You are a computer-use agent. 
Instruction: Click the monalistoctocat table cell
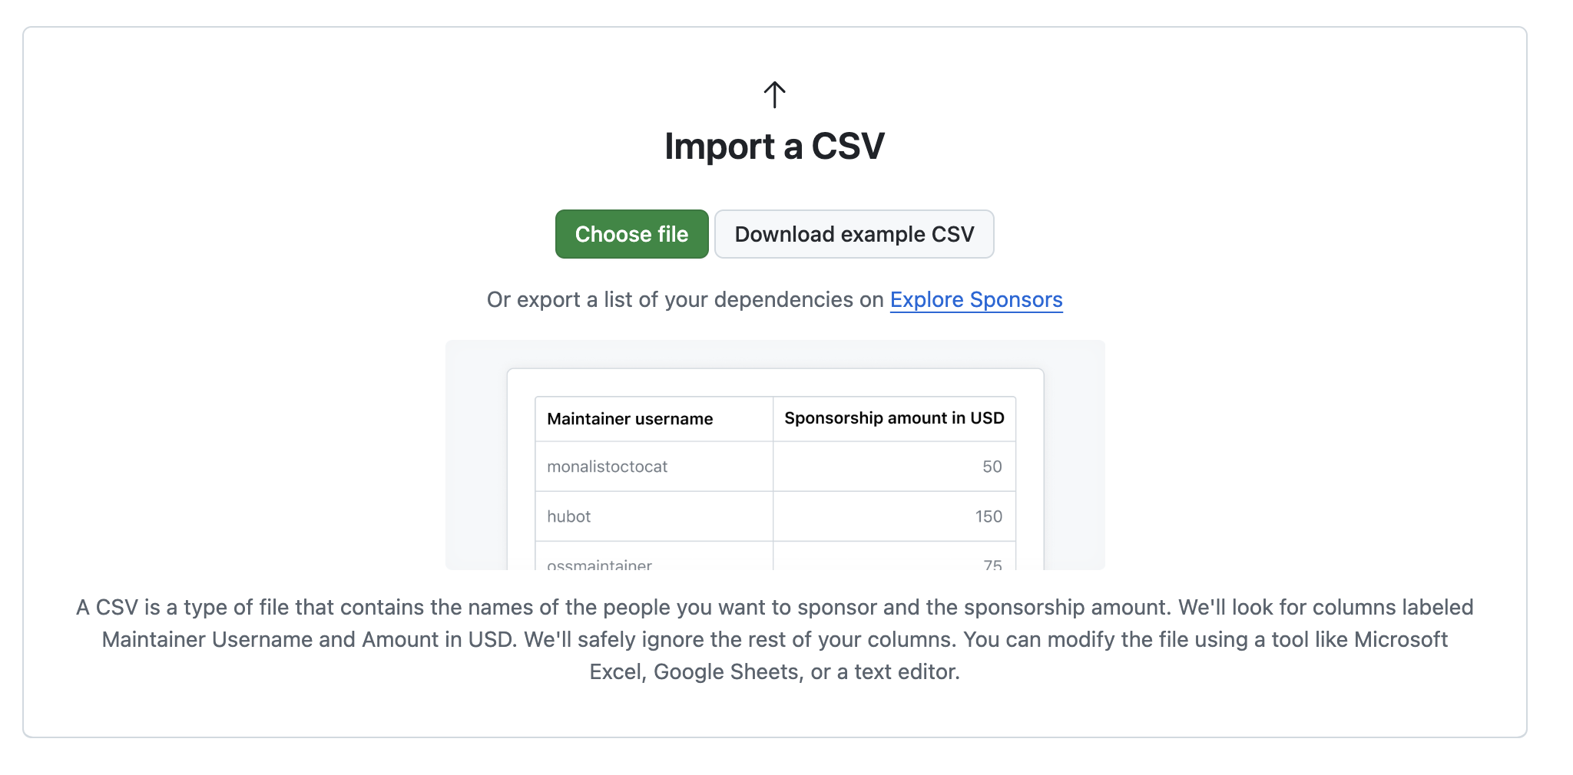[654, 467]
